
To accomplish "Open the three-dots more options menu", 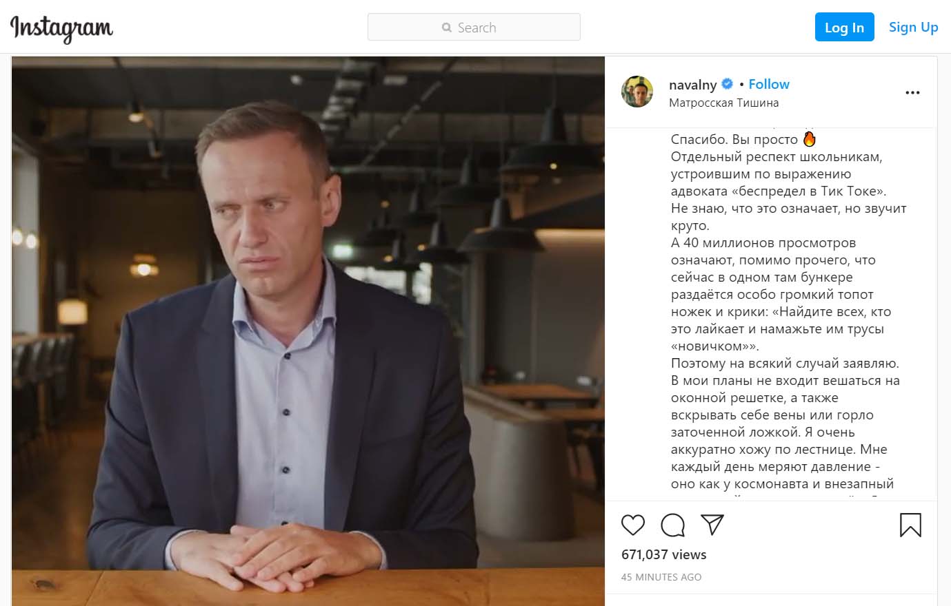I will 912,93.
